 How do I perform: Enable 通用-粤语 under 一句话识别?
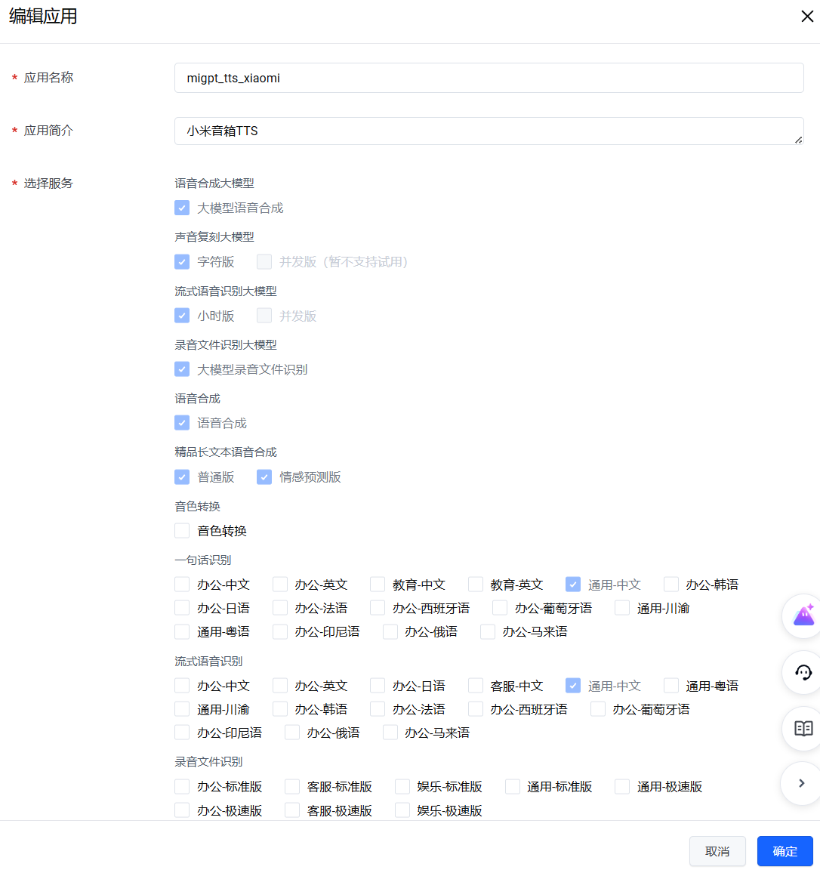(182, 631)
